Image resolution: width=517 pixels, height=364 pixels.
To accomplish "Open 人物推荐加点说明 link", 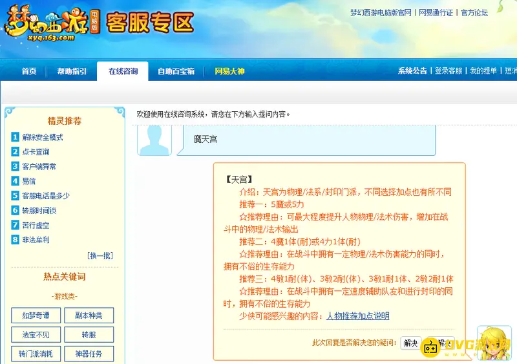I will 358,316.
